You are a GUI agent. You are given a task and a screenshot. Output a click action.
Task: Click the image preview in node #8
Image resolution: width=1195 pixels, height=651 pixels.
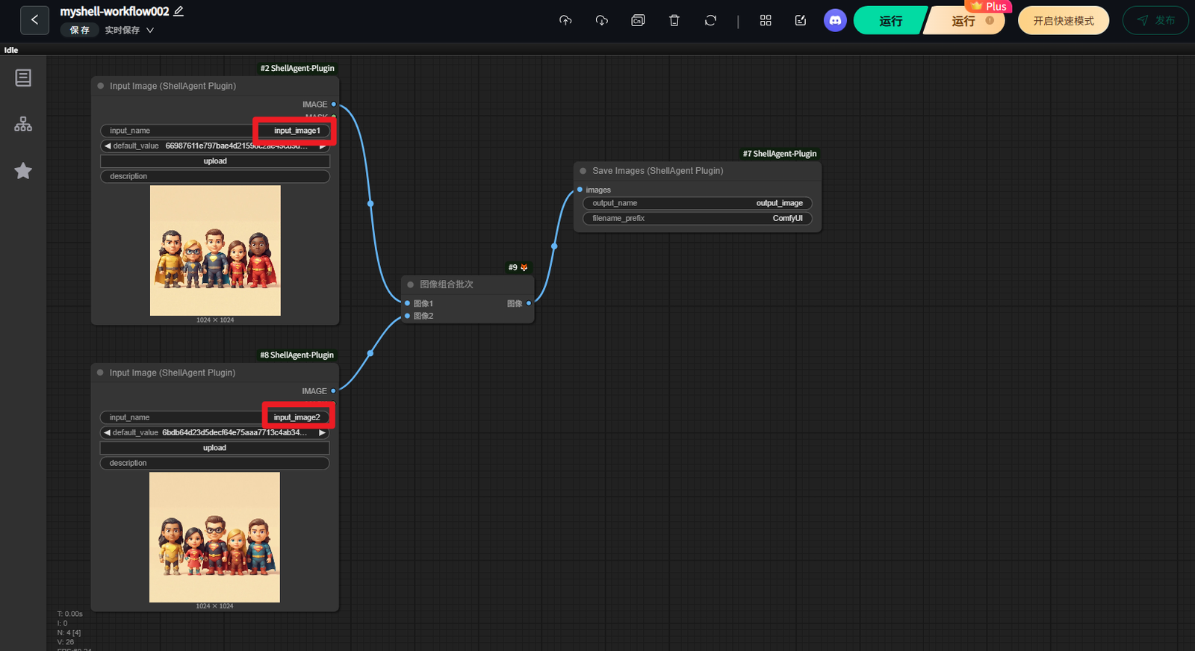pos(214,537)
